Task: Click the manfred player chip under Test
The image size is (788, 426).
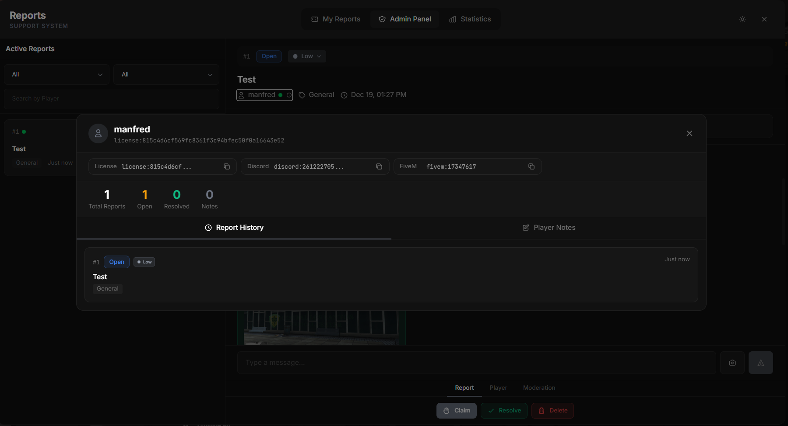Action: tap(265, 95)
